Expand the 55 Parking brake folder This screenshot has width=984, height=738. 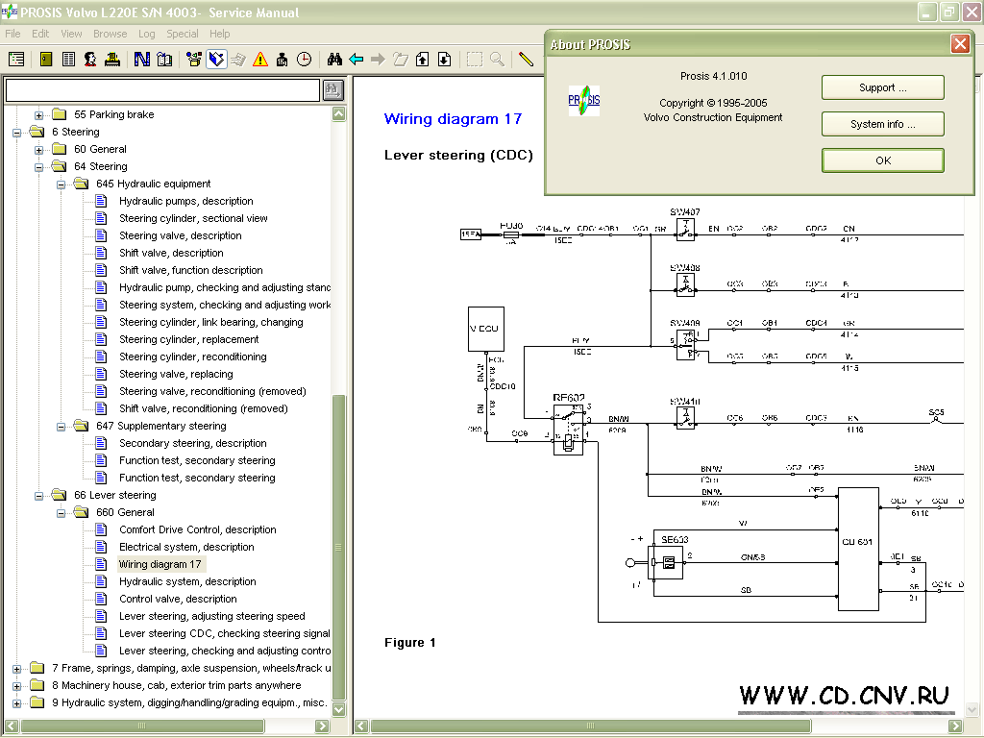[38, 115]
